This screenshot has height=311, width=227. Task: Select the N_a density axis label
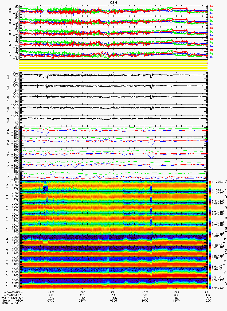pyautogui.click(x=8, y=120)
